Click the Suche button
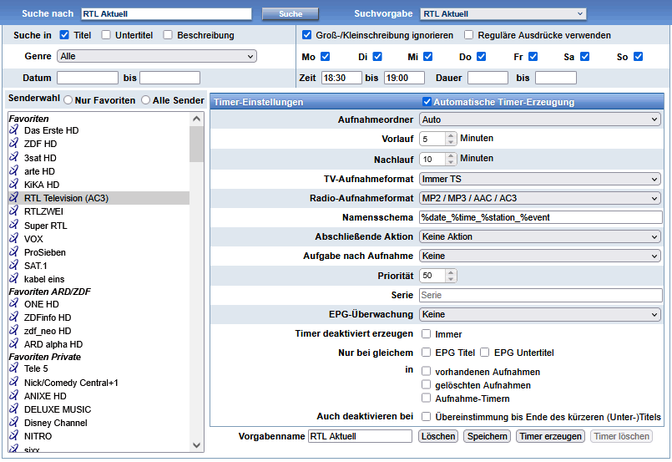672x462 pixels. (x=291, y=13)
